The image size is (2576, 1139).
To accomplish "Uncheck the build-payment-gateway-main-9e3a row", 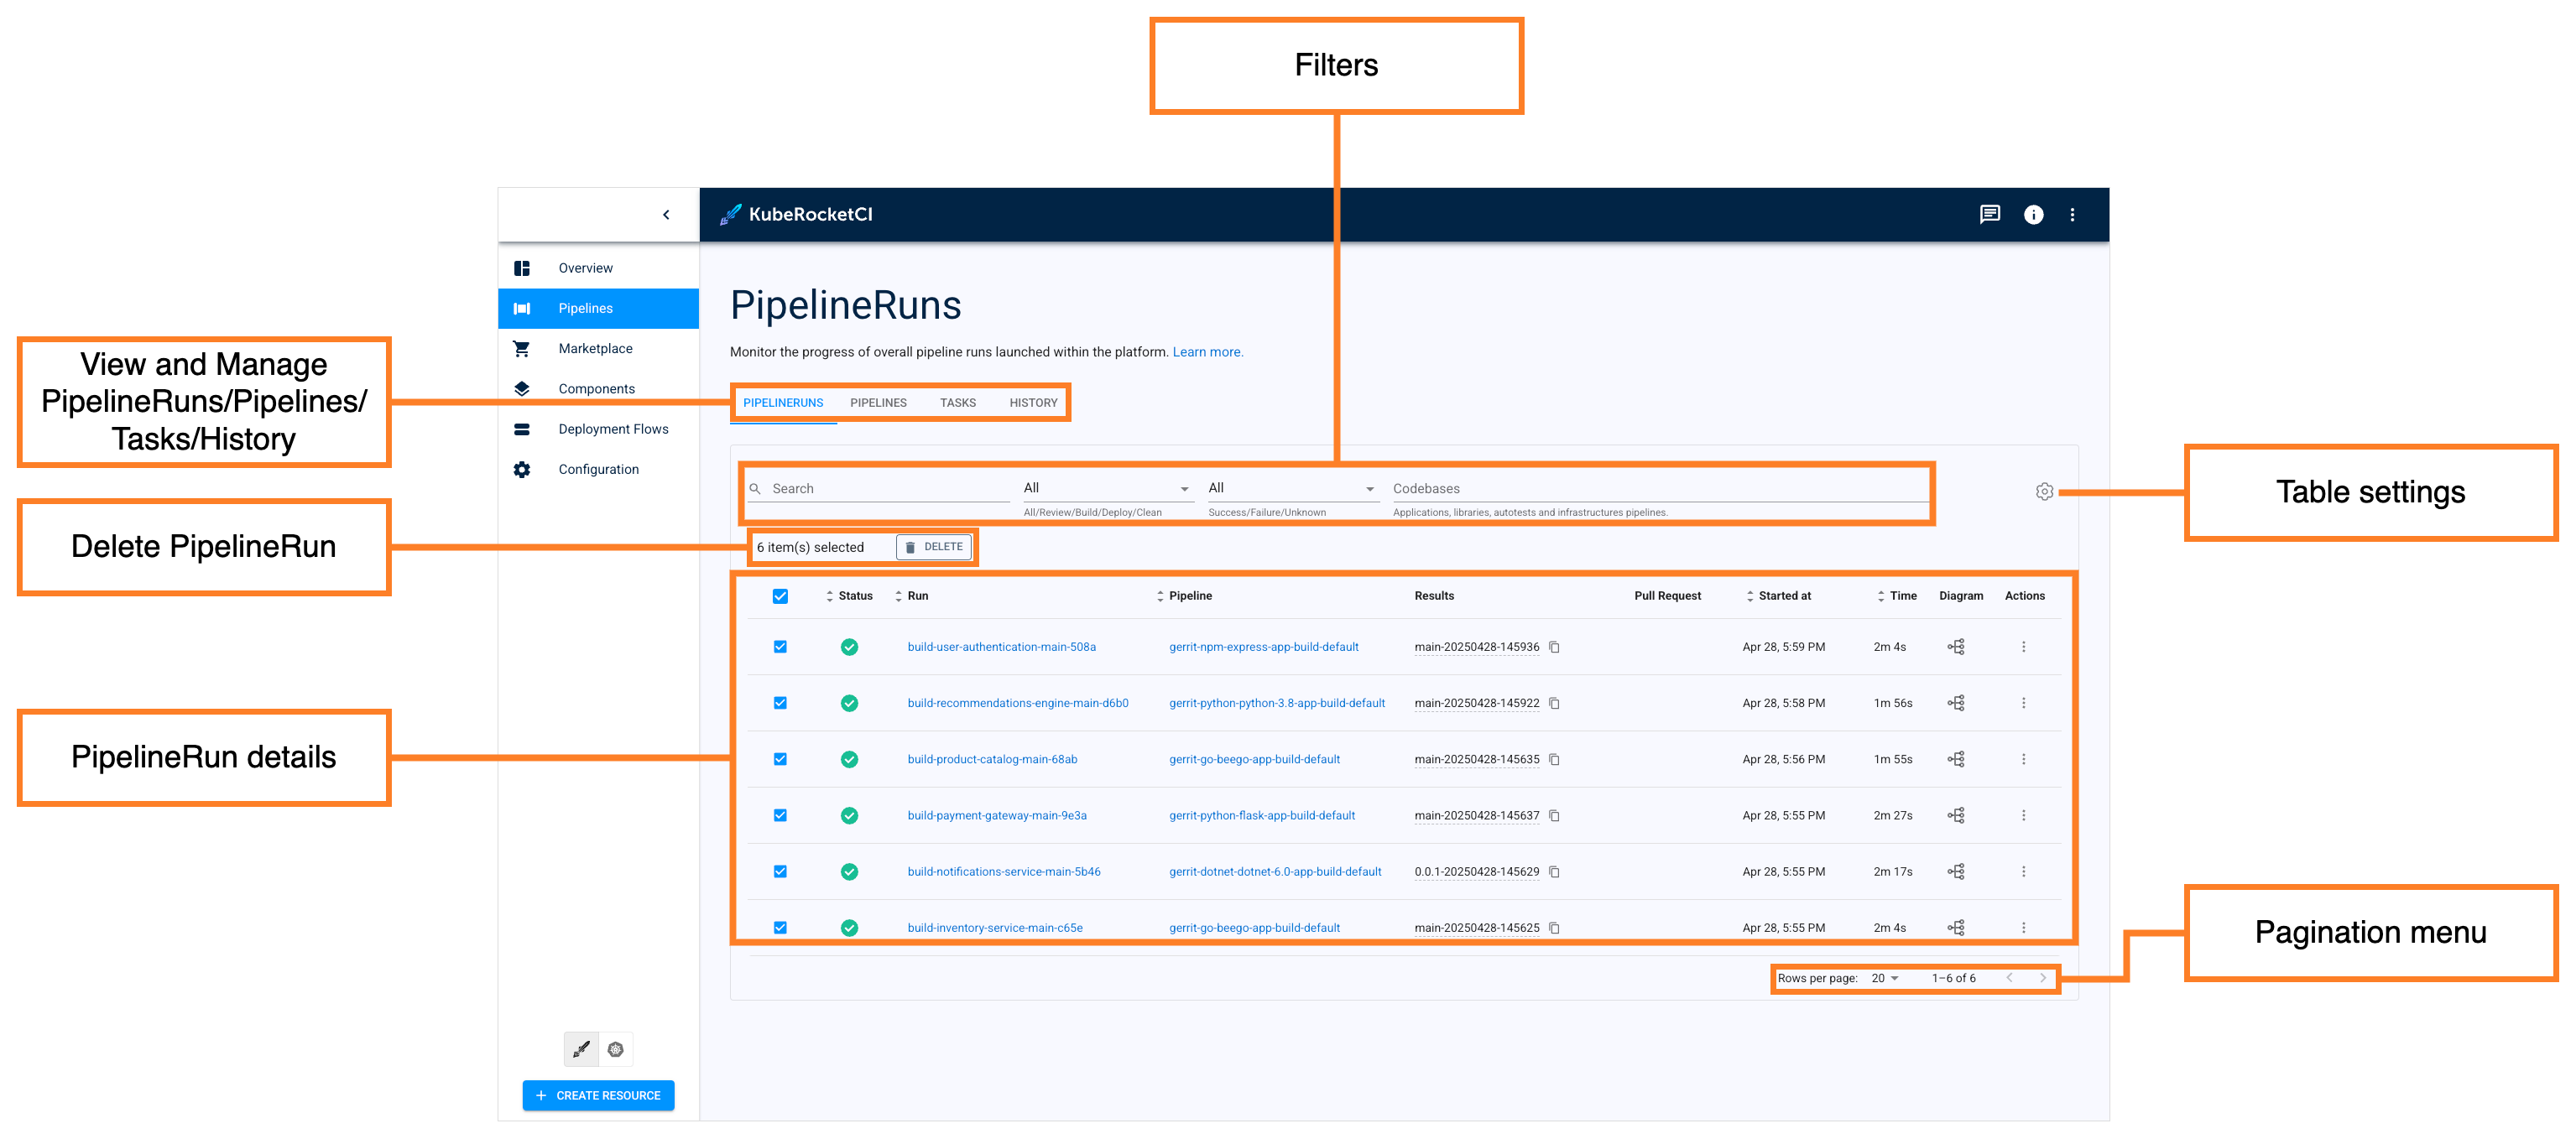I will [x=780, y=815].
